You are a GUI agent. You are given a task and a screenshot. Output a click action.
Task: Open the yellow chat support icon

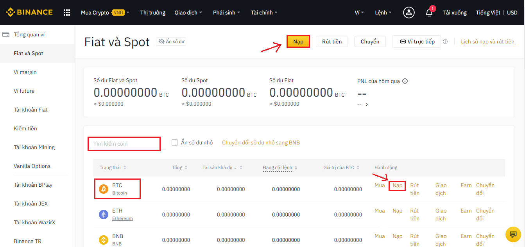tap(513, 234)
